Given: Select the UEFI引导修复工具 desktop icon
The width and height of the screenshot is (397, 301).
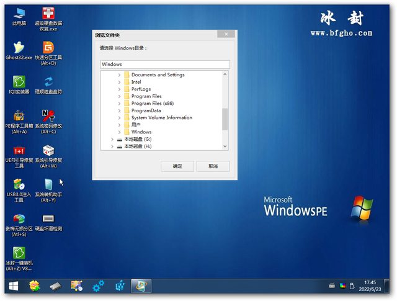Looking at the screenshot, I should (x=19, y=156).
